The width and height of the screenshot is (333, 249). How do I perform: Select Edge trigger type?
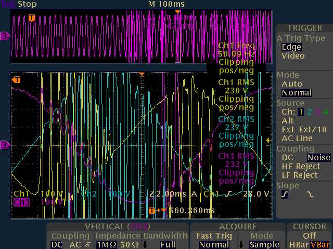[291, 47]
